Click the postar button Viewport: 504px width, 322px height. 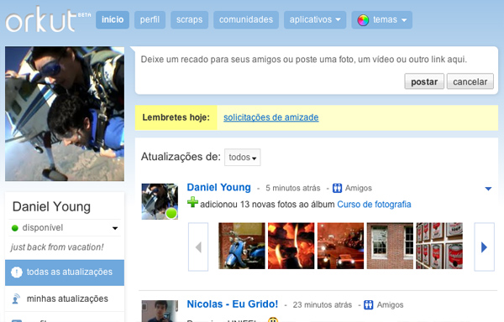[x=424, y=81]
